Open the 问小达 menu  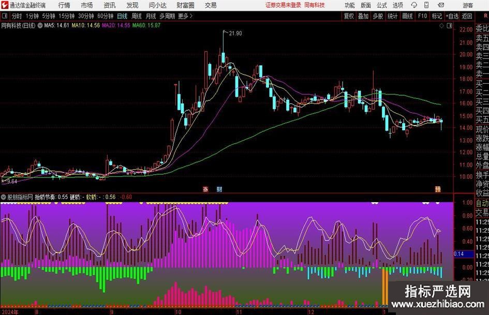pos(157,5)
